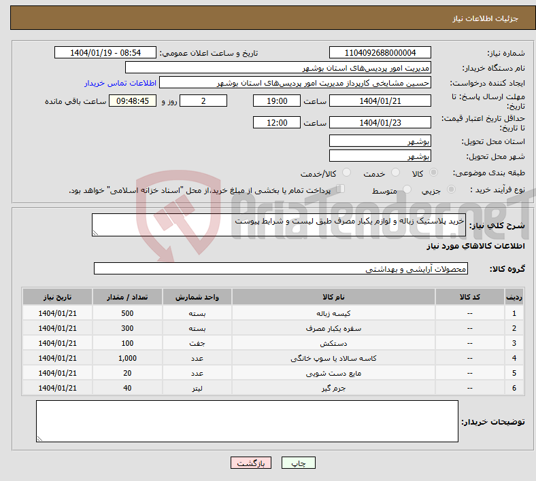Click the استان محل تحویل field
The height and width of the screenshot is (481, 536).
pyautogui.click(x=380, y=141)
